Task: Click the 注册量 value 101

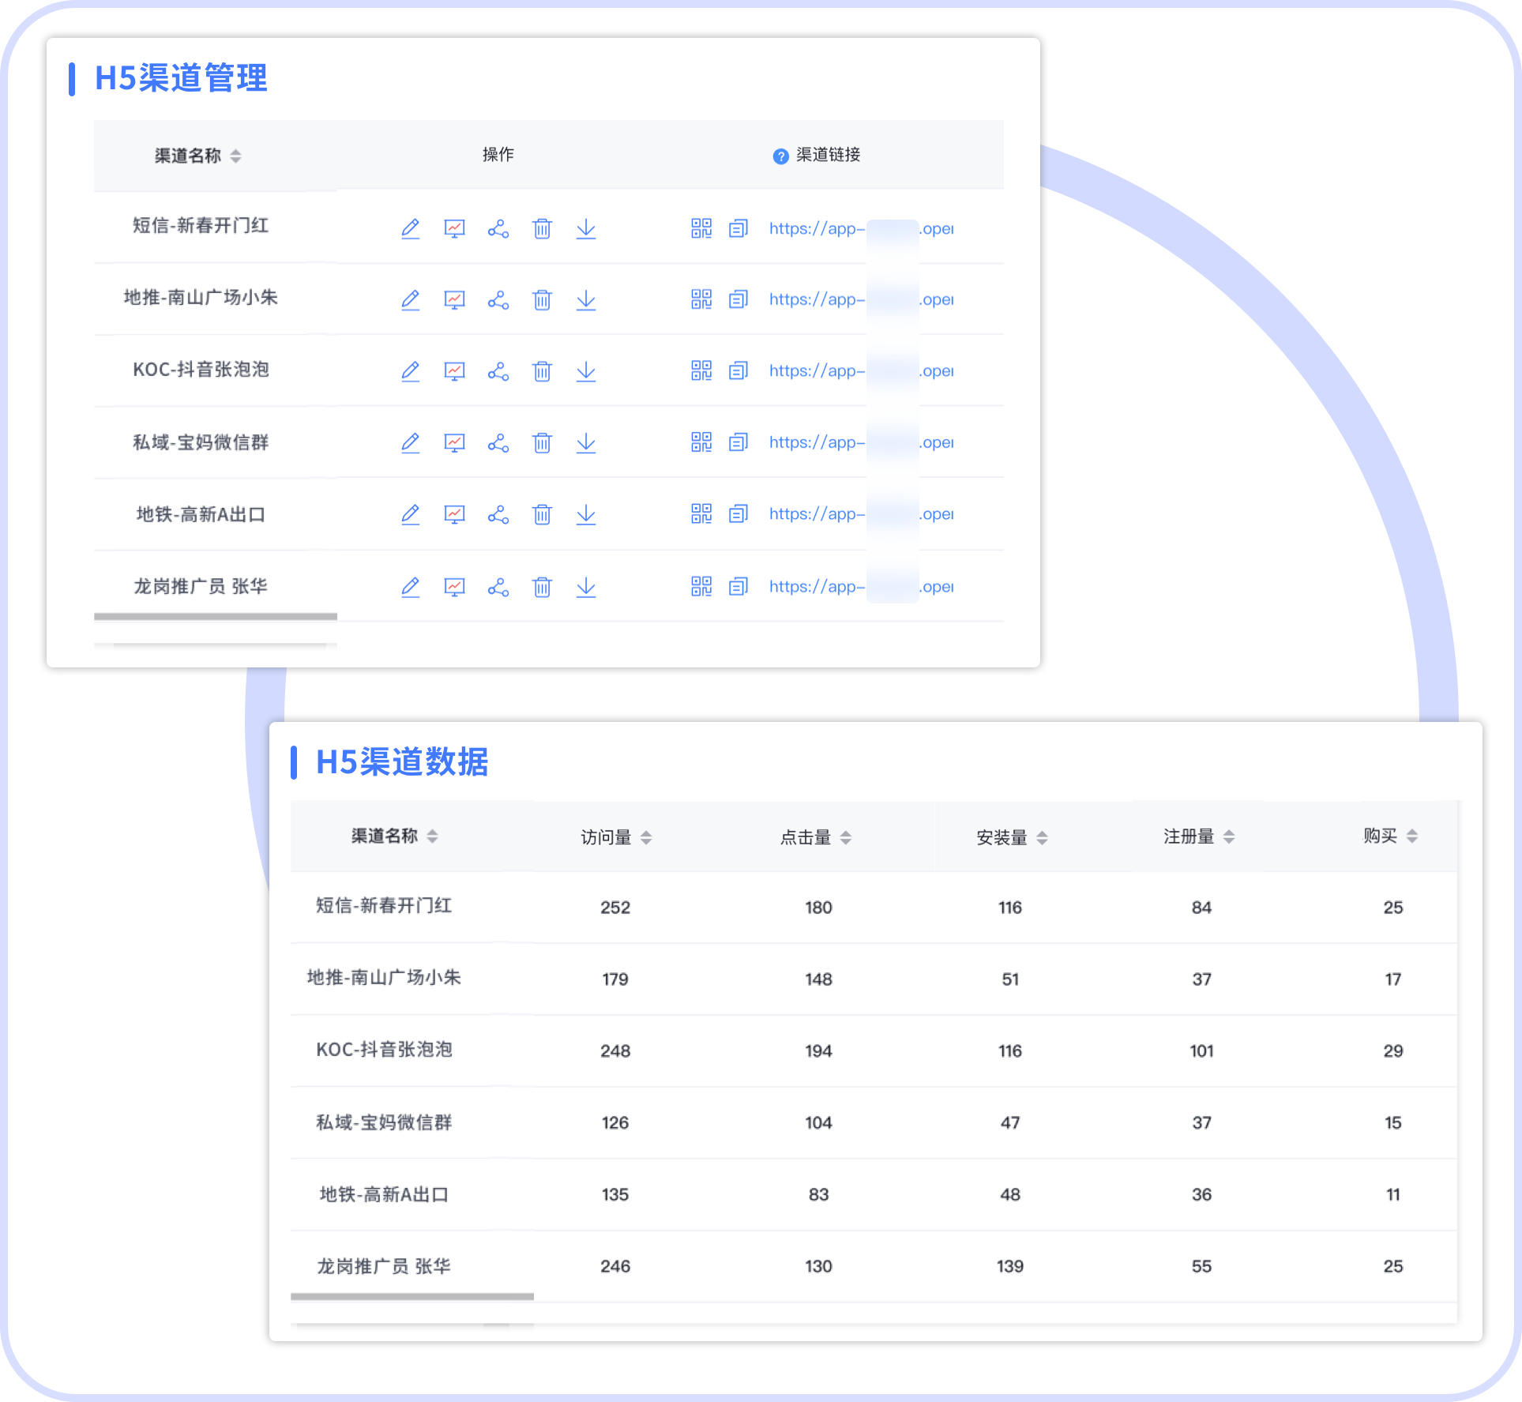Action: point(1201,1051)
